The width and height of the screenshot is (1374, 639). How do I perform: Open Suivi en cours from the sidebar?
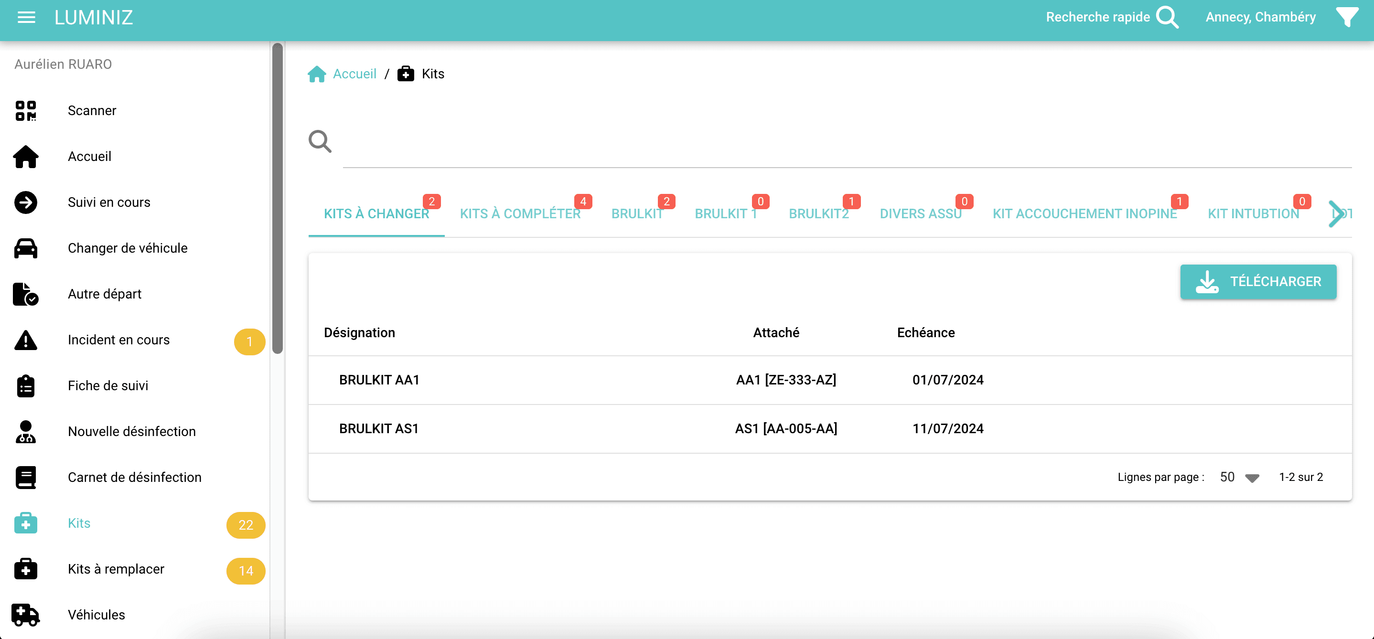(109, 202)
